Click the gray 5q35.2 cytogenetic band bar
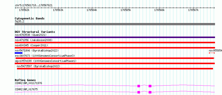The image size is (222, 95). pos(115,24)
